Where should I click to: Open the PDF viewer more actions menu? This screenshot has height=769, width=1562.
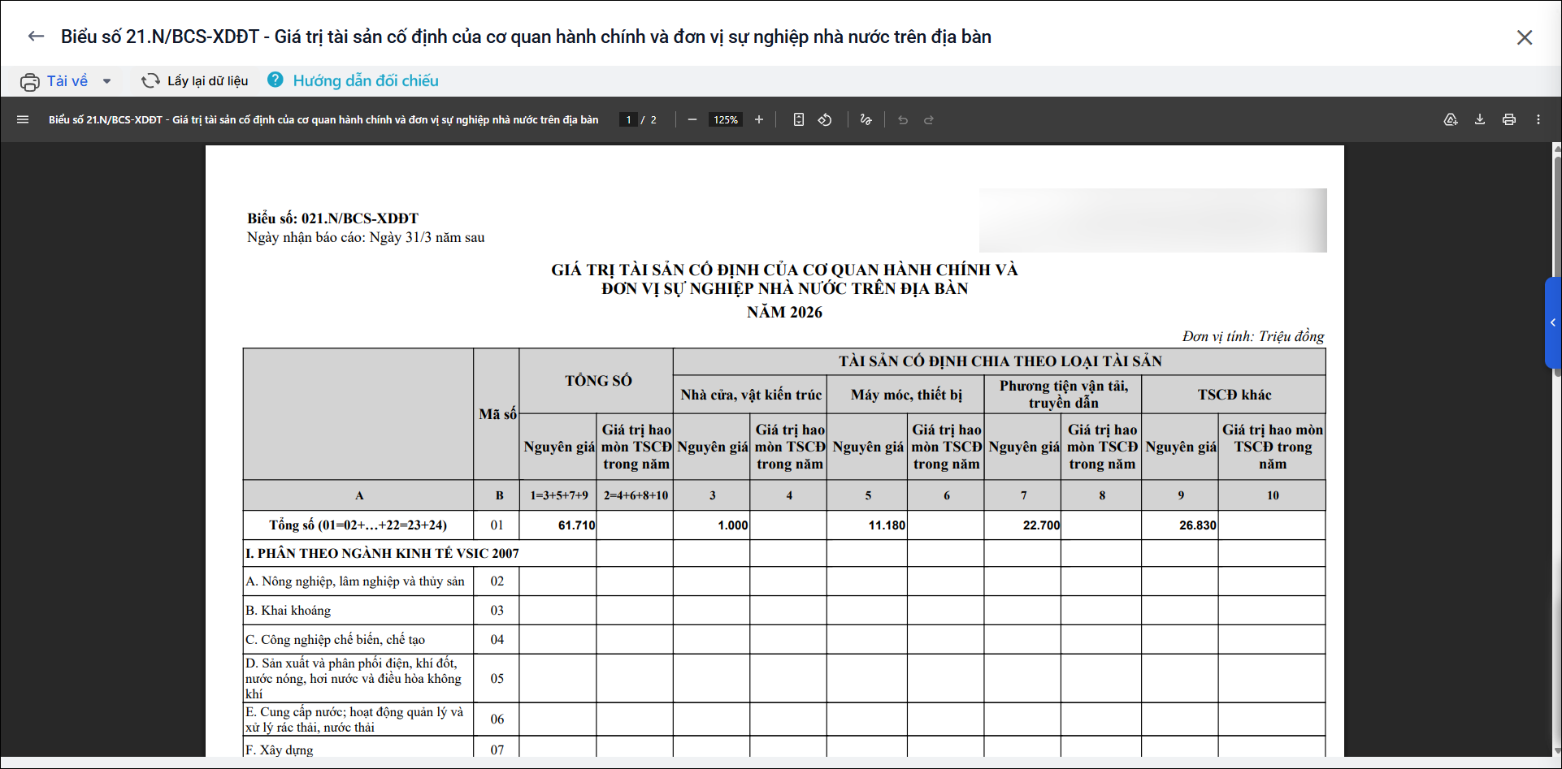[x=1538, y=119]
